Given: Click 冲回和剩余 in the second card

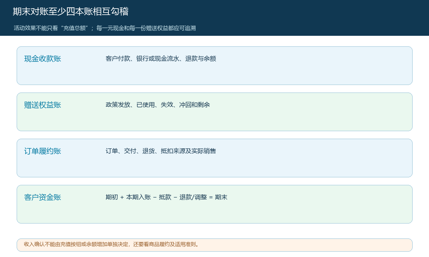Looking at the screenshot, I should 195,105.
